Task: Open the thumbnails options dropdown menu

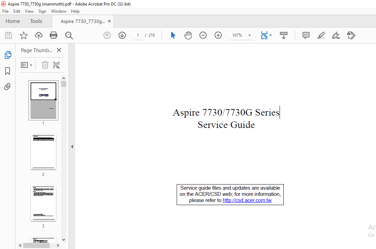Action: pyautogui.click(x=27, y=65)
